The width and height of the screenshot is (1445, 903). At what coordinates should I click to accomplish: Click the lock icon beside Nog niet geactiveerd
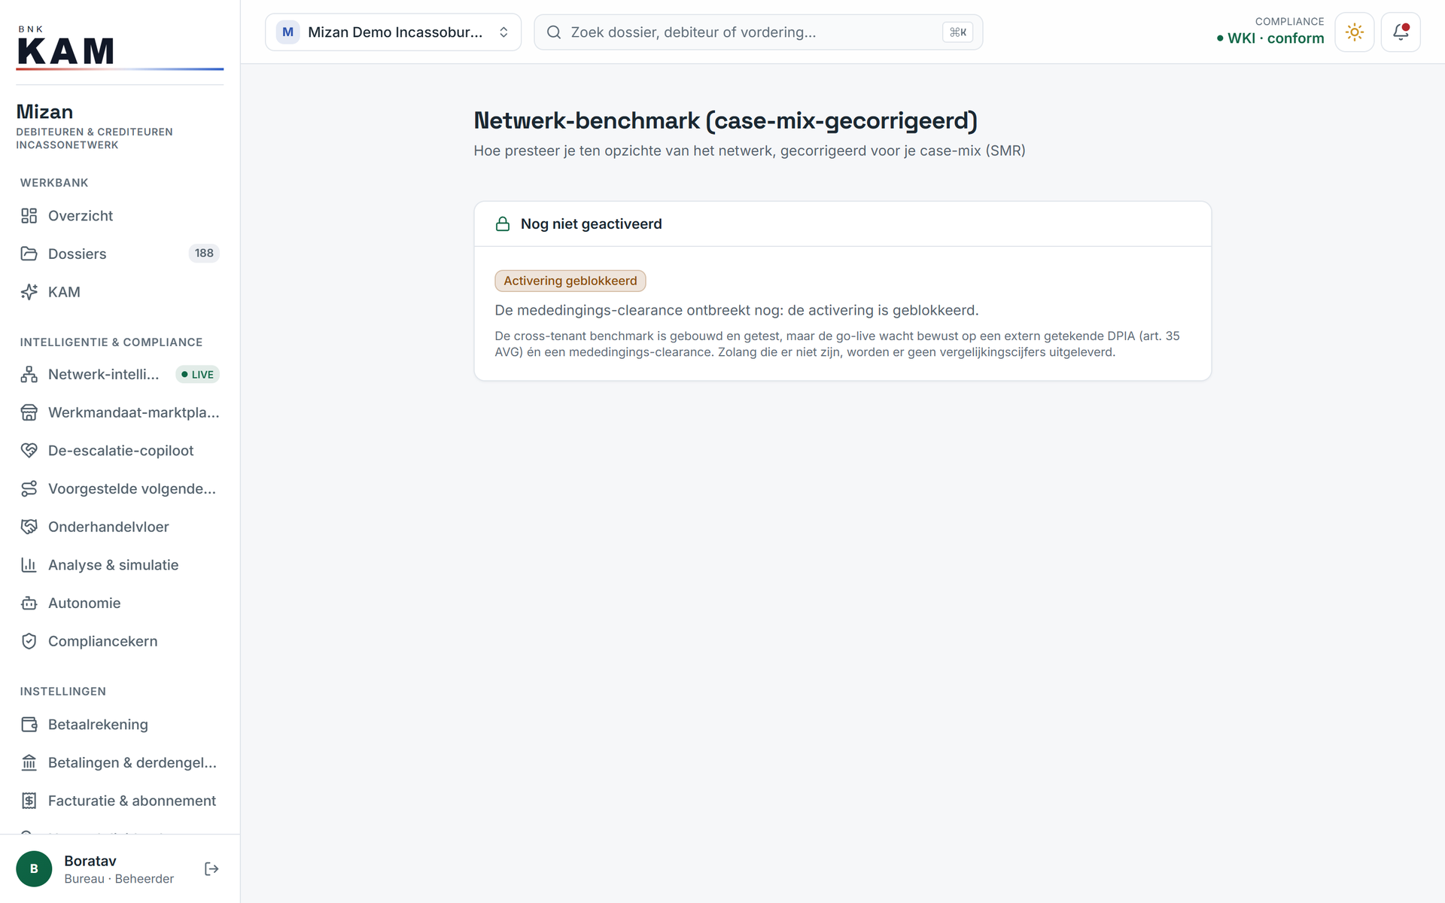click(503, 224)
